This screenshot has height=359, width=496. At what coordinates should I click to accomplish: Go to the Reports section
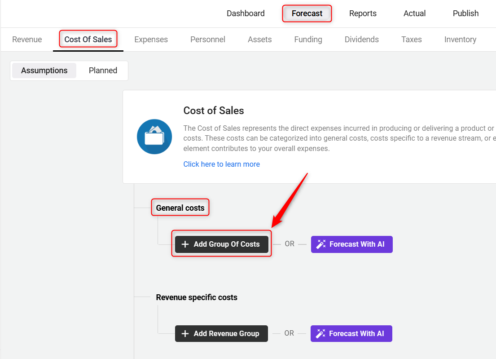click(363, 13)
